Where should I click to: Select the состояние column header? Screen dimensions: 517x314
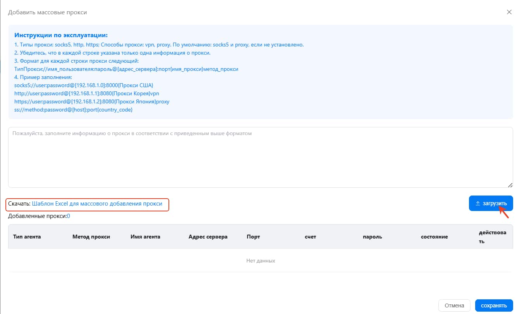(x=434, y=237)
